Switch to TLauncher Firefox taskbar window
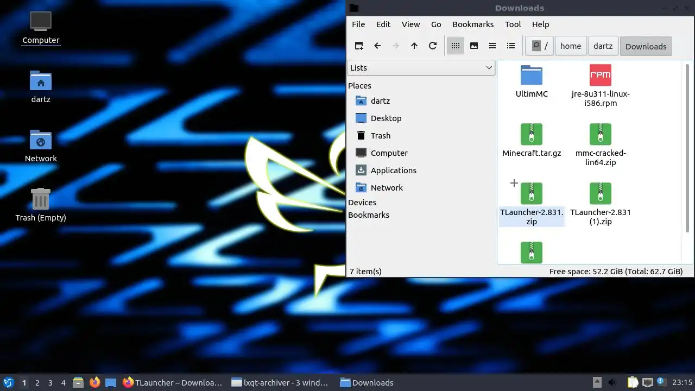695x391 pixels. (x=173, y=382)
